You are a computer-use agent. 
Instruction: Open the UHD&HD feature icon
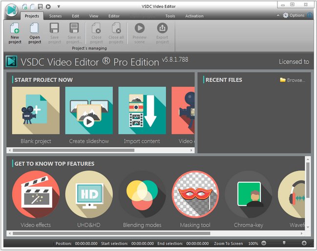pos(89,194)
